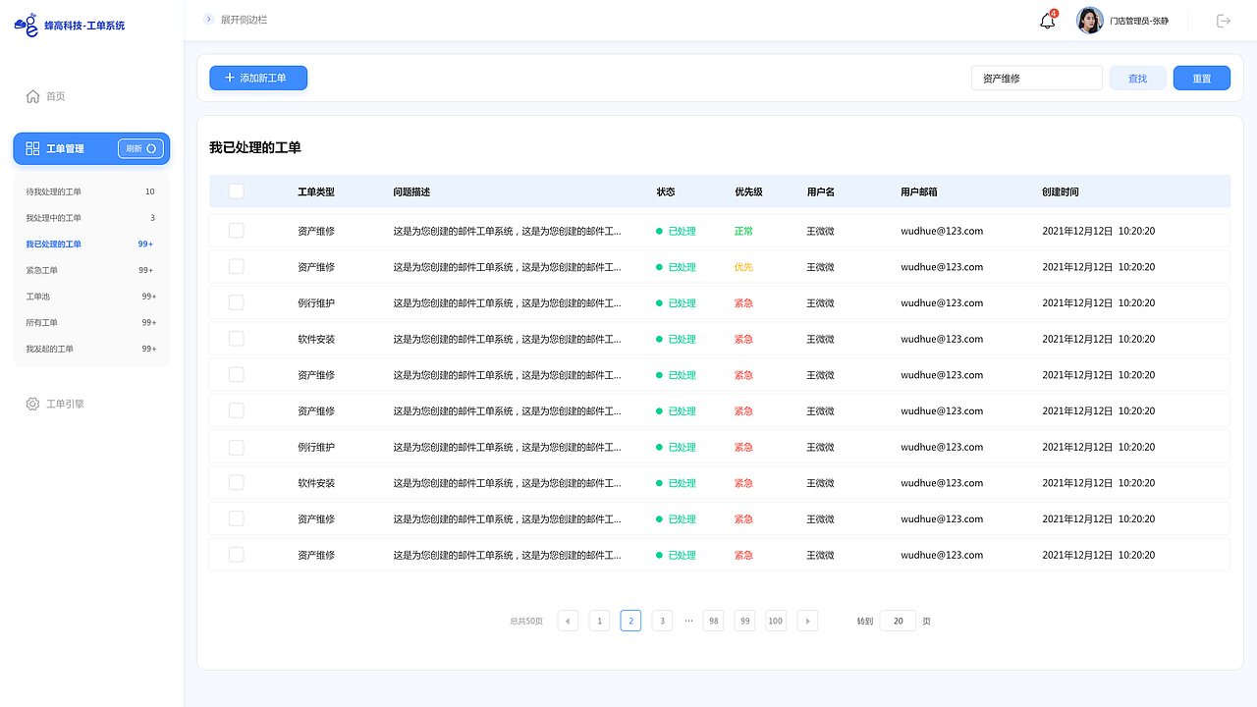This screenshot has height=707, width=1257.
Task: Open 待我处理的工单 in sidebar
Action: coord(91,191)
